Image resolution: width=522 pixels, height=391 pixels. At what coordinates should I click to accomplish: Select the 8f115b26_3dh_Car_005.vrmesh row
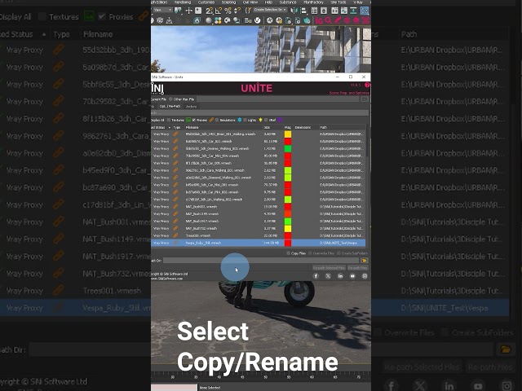pyautogui.click(x=259, y=163)
